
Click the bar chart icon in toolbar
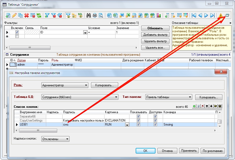coord(158,15)
